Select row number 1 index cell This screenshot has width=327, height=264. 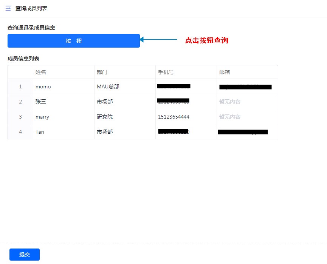pos(20,86)
